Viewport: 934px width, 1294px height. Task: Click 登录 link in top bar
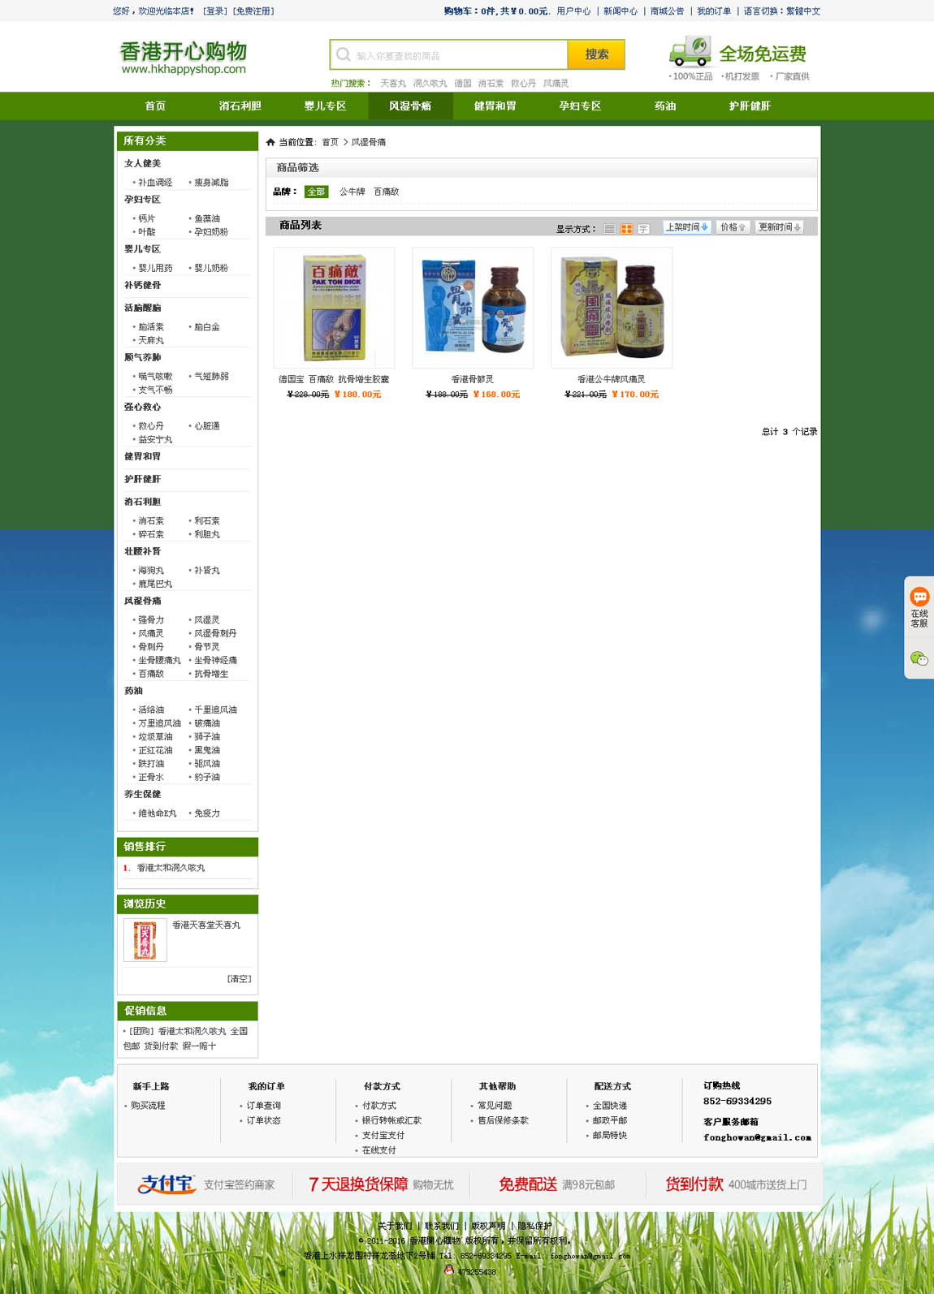click(x=215, y=11)
